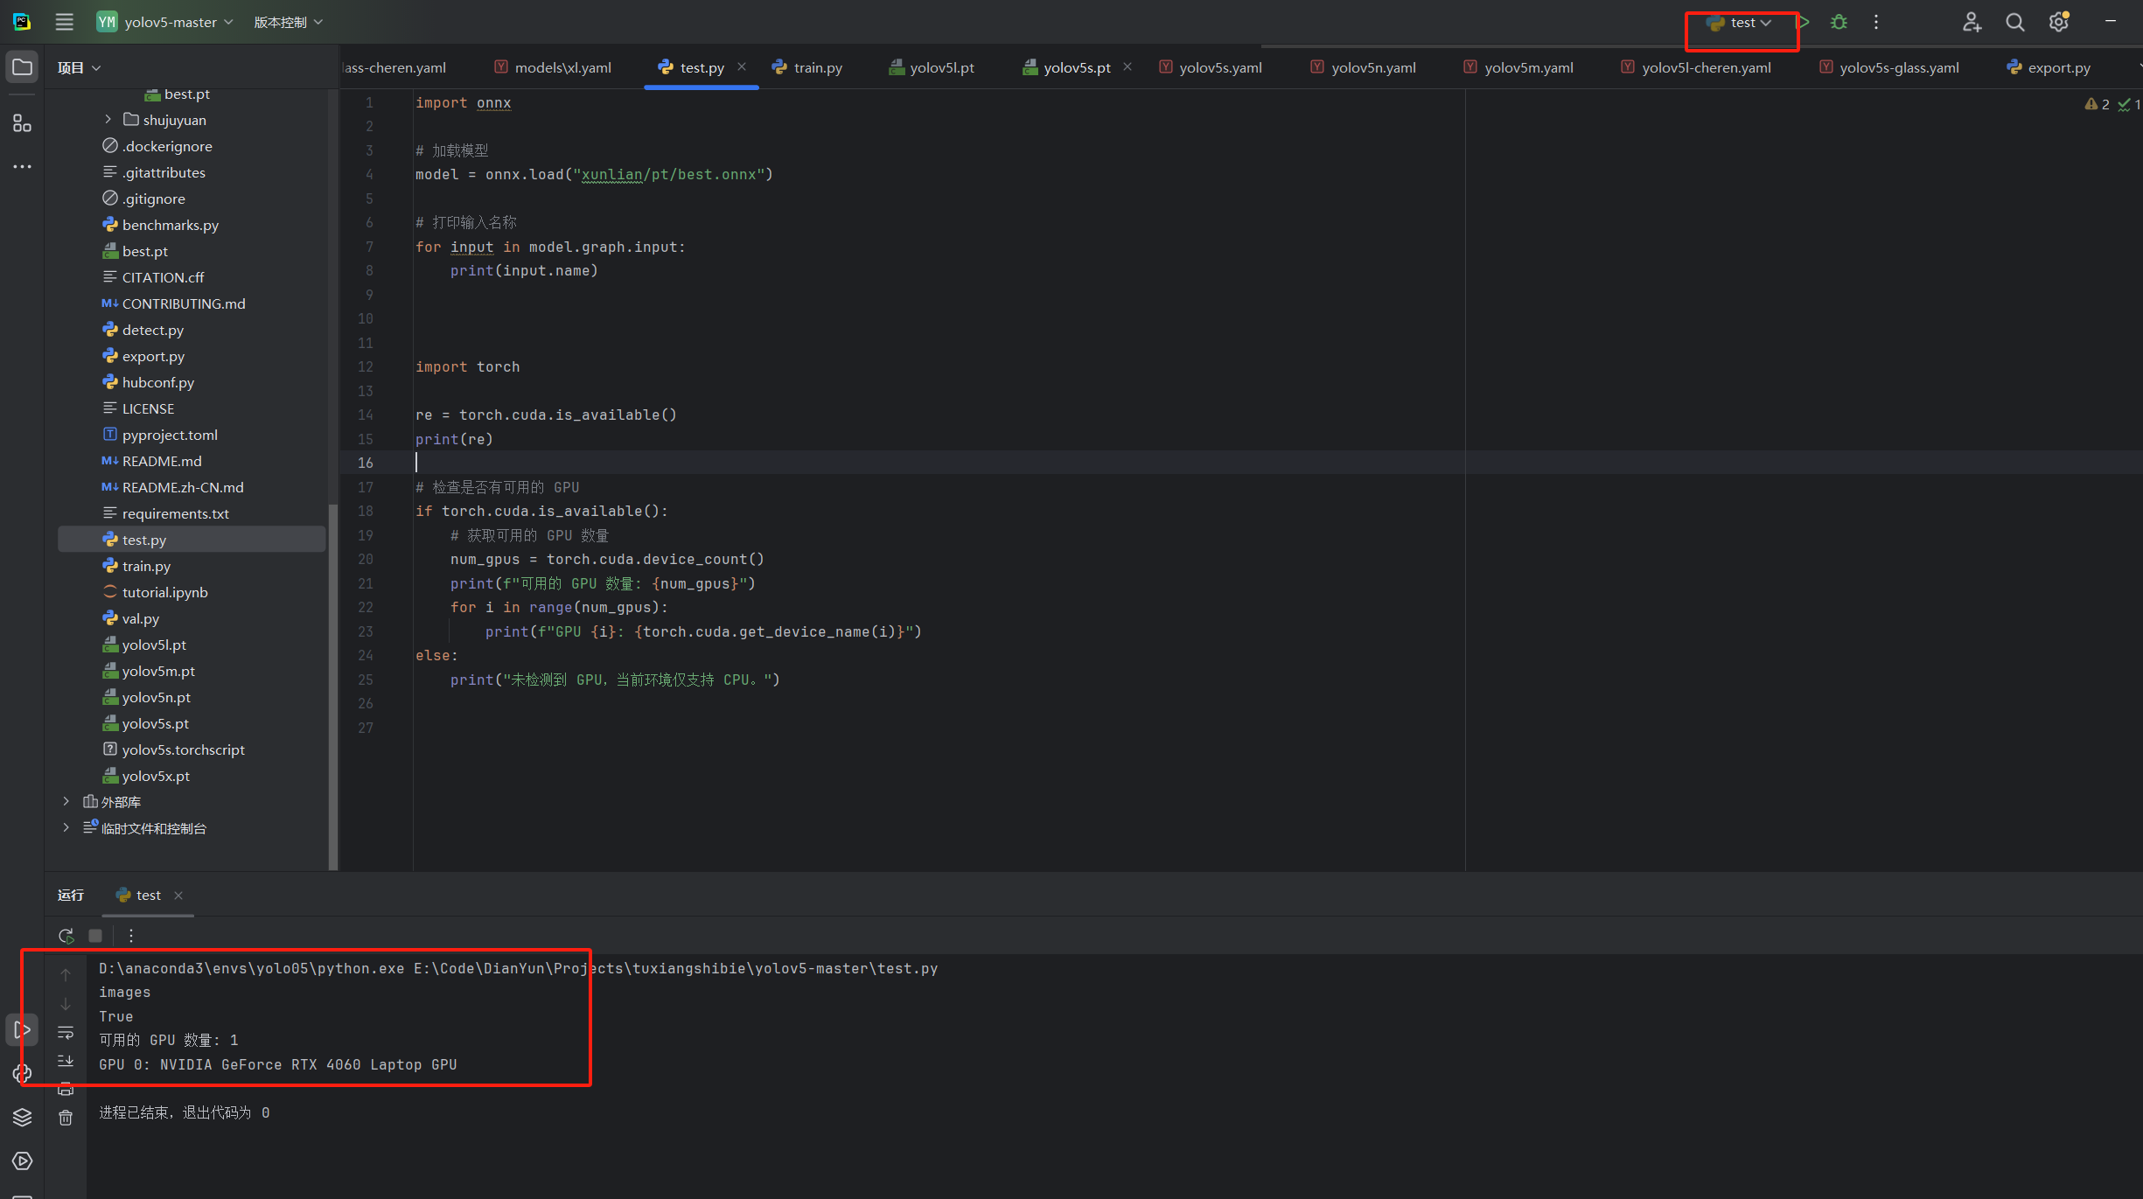
Task: Open detect.py in project tree
Action: (153, 330)
